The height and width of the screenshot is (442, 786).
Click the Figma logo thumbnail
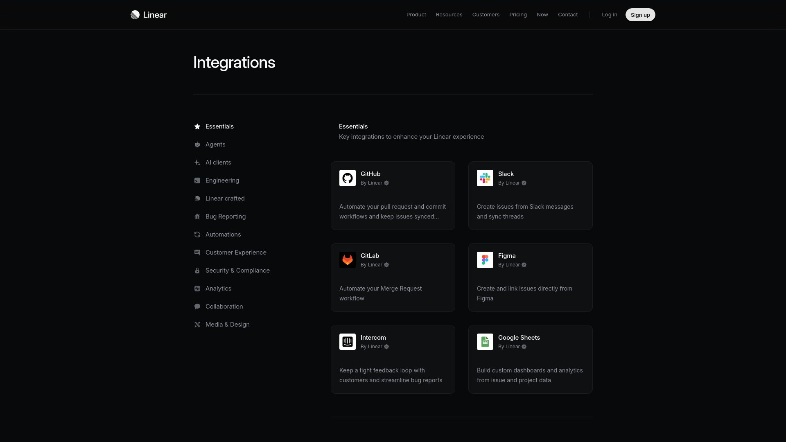pyautogui.click(x=485, y=260)
